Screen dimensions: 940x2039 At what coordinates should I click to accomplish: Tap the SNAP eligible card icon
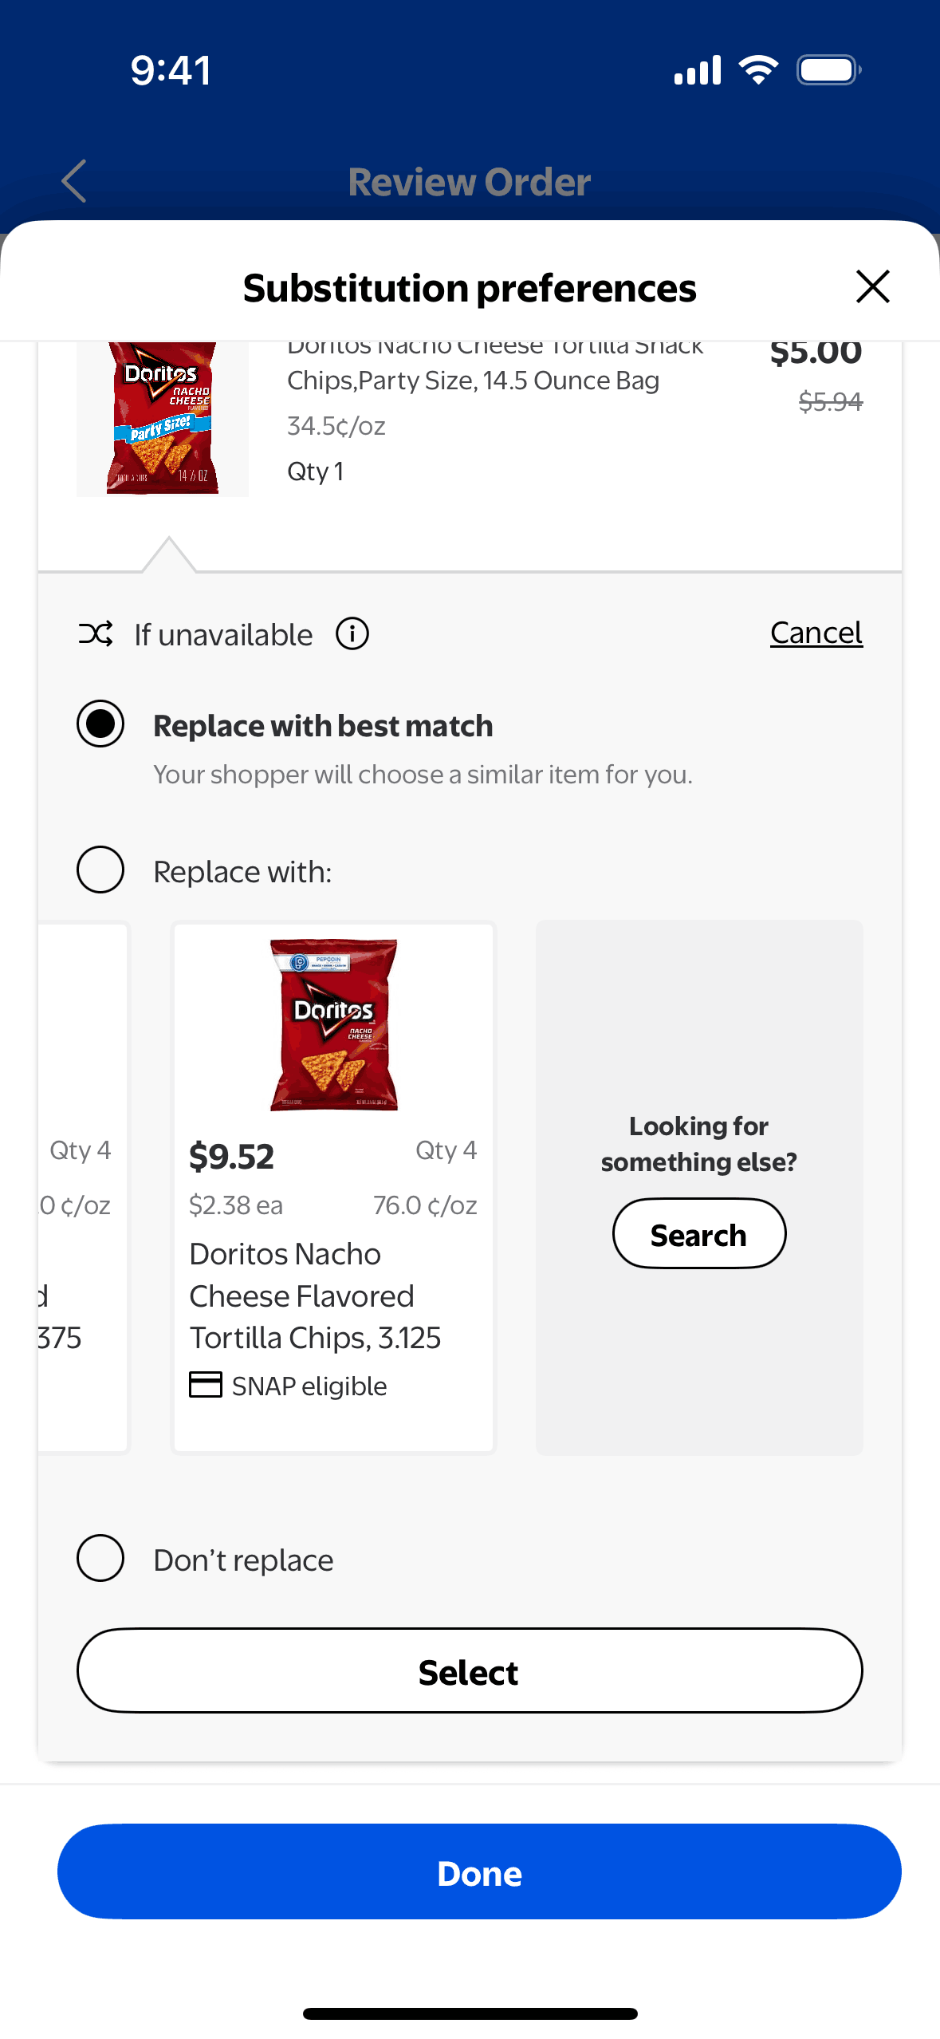click(206, 1384)
